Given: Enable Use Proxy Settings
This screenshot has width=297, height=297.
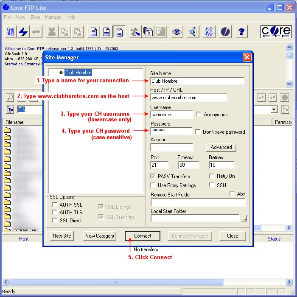Looking at the screenshot, I should tap(153, 185).
